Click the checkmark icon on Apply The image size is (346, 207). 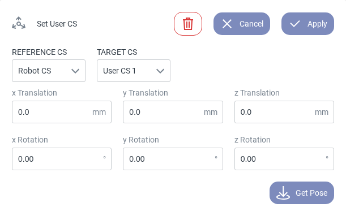point(295,24)
